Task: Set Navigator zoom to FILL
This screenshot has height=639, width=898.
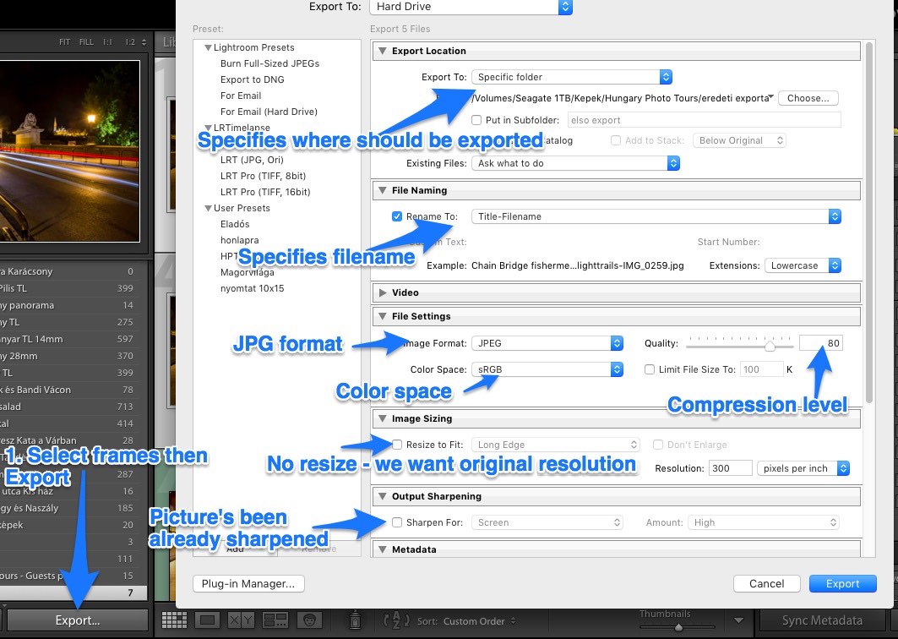Action: pyautogui.click(x=86, y=41)
